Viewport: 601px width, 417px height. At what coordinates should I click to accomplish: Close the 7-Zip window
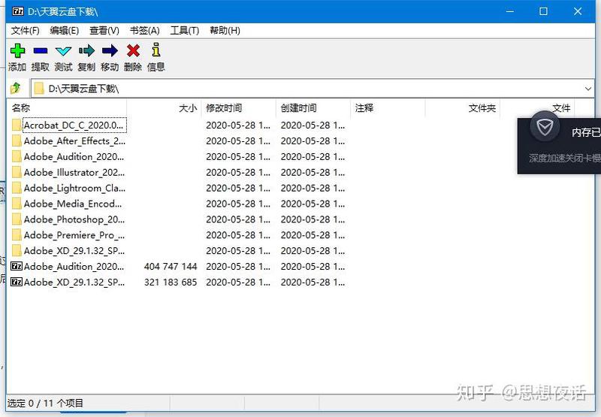pyautogui.click(x=578, y=11)
